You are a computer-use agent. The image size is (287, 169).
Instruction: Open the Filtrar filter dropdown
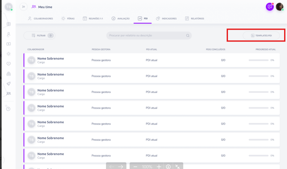[39, 35]
